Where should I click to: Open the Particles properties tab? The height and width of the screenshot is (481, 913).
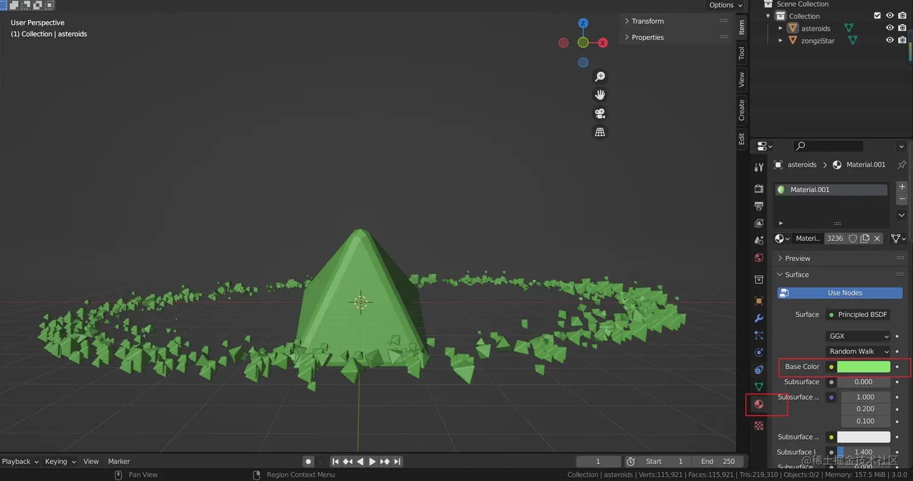pyautogui.click(x=759, y=335)
